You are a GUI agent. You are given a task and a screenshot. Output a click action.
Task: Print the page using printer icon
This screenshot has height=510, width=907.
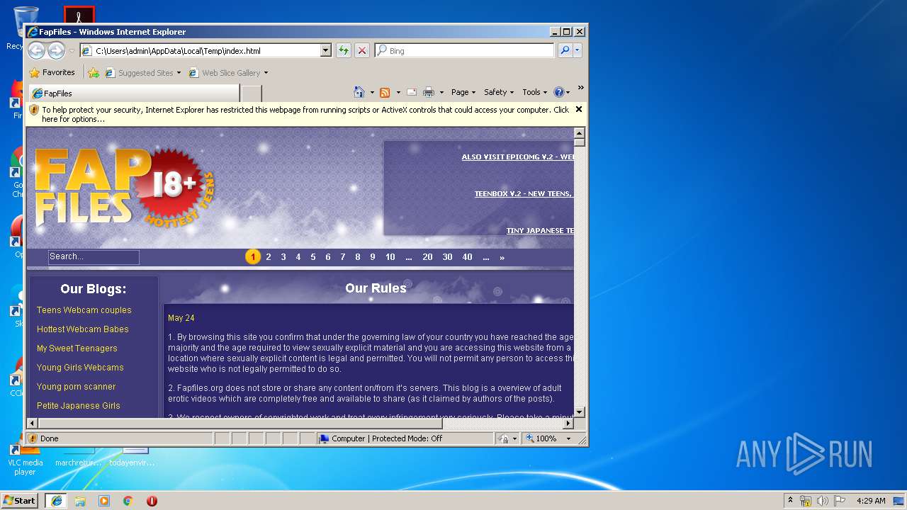point(429,92)
